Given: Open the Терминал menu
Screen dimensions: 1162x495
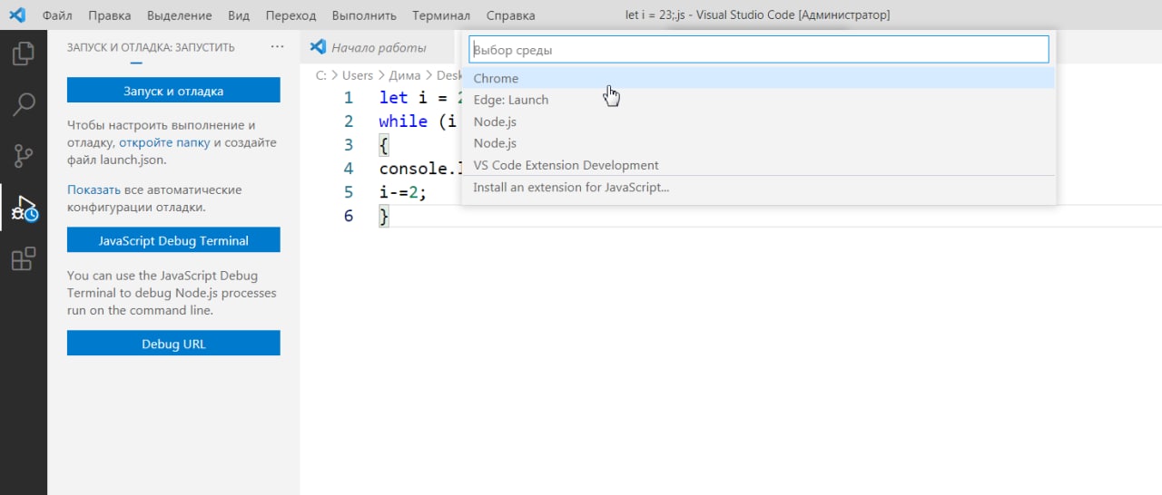Looking at the screenshot, I should tap(441, 15).
